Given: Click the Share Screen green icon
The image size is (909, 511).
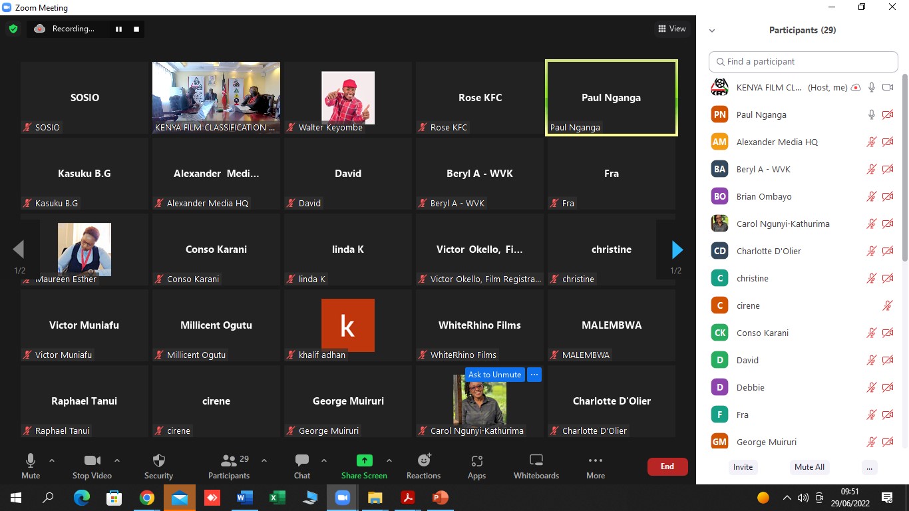Looking at the screenshot, I should pos(364,460).
